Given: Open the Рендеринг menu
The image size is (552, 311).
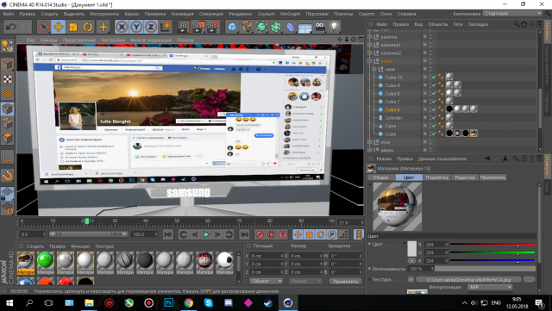Looking at the screenshot, I should coord(241,14).
